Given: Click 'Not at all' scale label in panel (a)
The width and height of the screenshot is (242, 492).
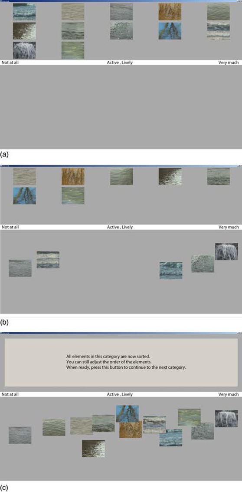Looking at the screenshot, I should click(x=10, y=63).
